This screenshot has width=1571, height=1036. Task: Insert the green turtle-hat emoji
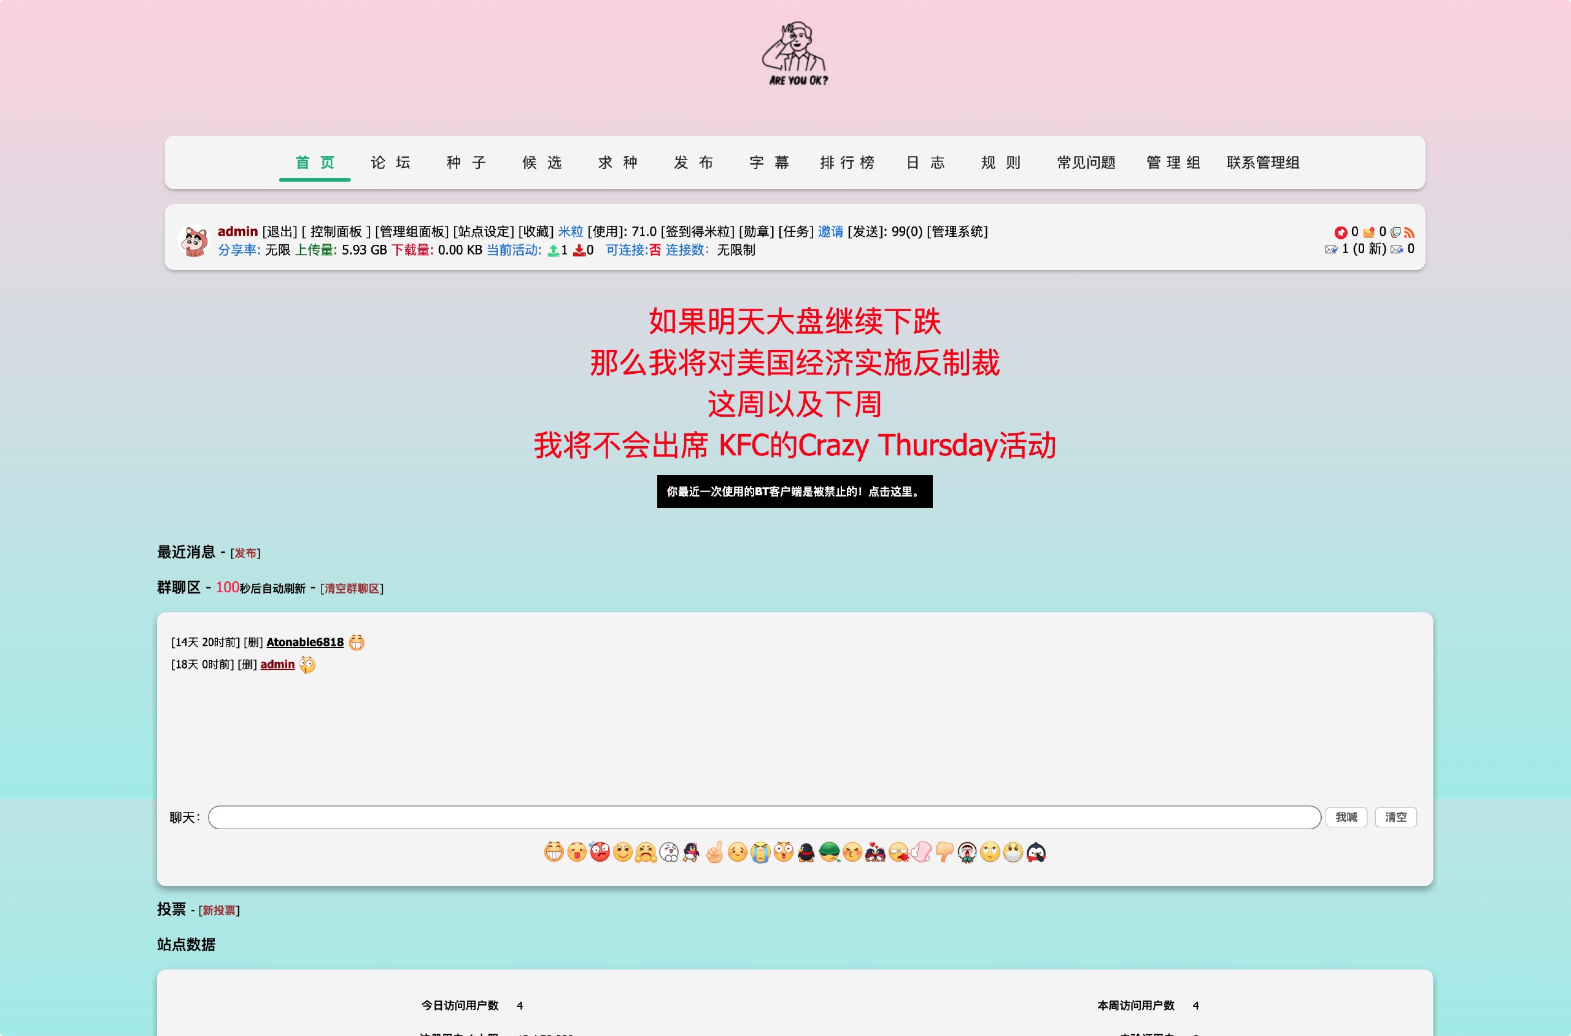pyautogui.click(x=829, y=852)
